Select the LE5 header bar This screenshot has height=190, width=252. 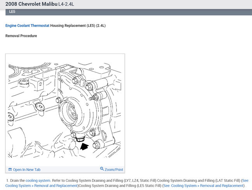pyautogui.click(x=129, y=12)
